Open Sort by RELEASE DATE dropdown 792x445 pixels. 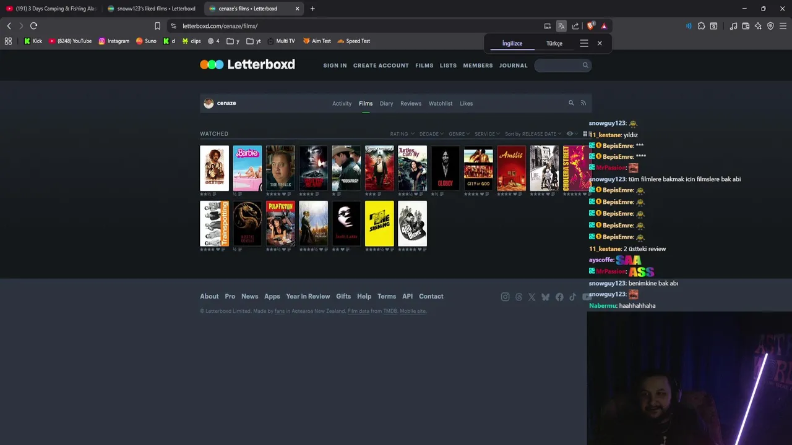click(x=533, y=134)
